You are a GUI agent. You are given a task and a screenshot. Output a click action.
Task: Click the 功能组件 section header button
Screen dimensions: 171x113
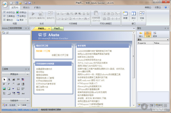click(x=14, y=101)
